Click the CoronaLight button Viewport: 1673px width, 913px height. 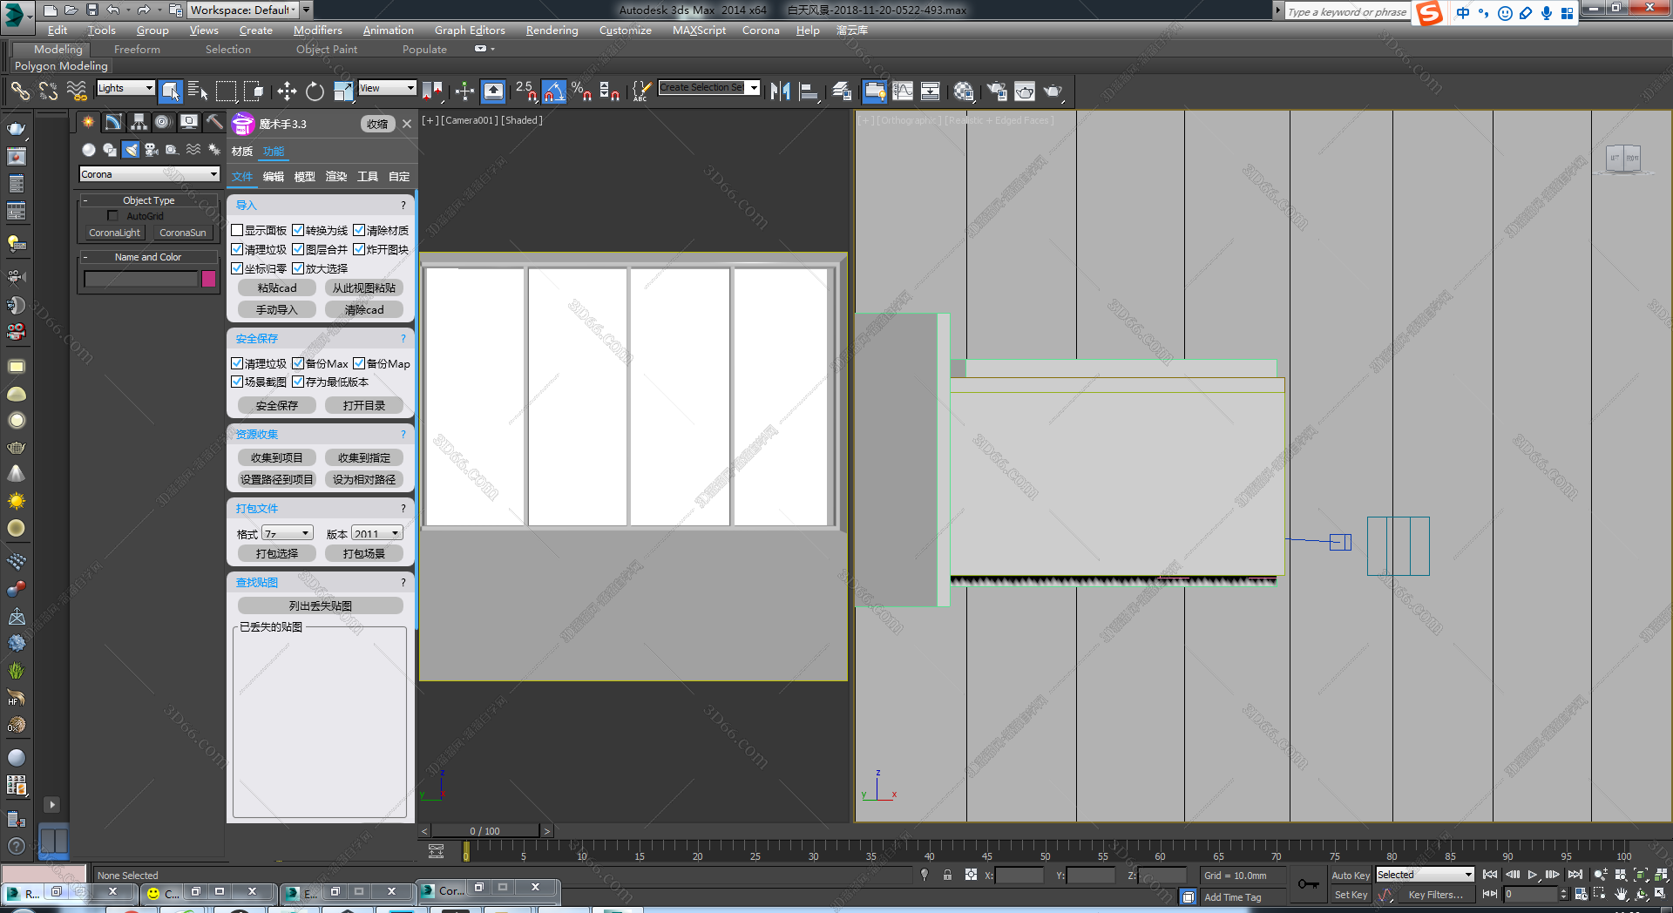[x=114, y=233]
